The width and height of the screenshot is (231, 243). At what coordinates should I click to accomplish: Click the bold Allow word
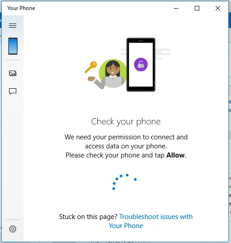(175, 155)
